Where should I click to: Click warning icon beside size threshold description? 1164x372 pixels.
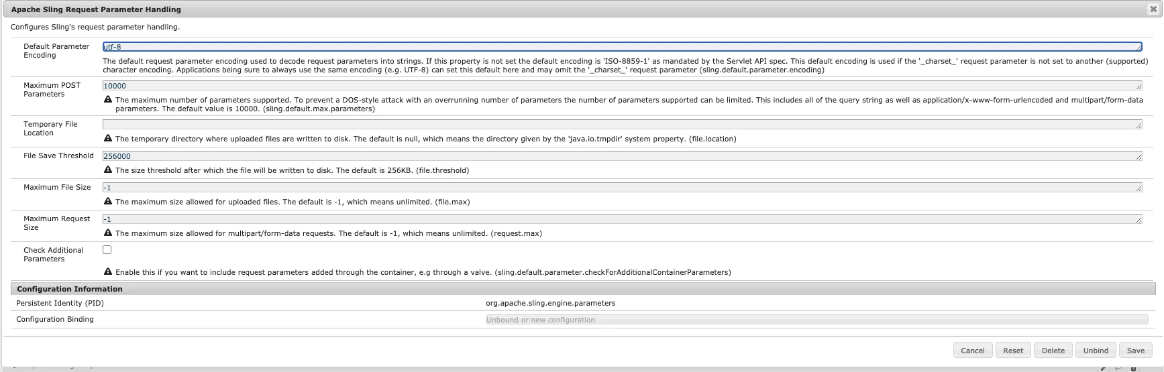[x=108, y=170]
